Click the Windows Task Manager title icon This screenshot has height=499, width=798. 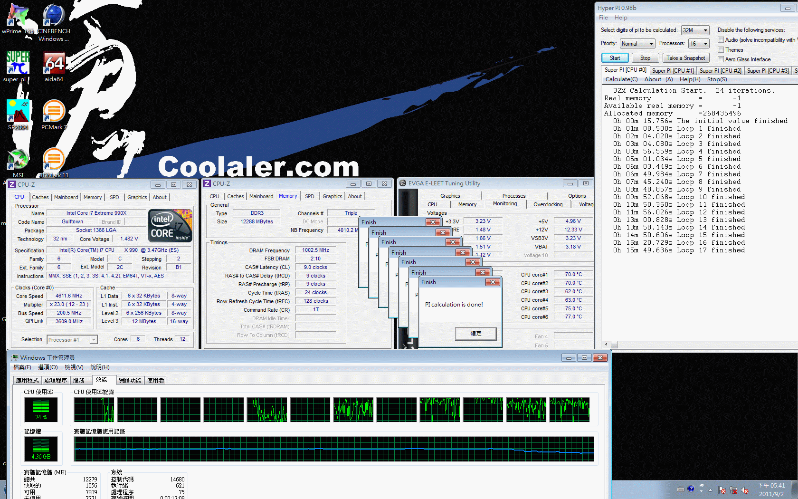click(x=15, y=357)
